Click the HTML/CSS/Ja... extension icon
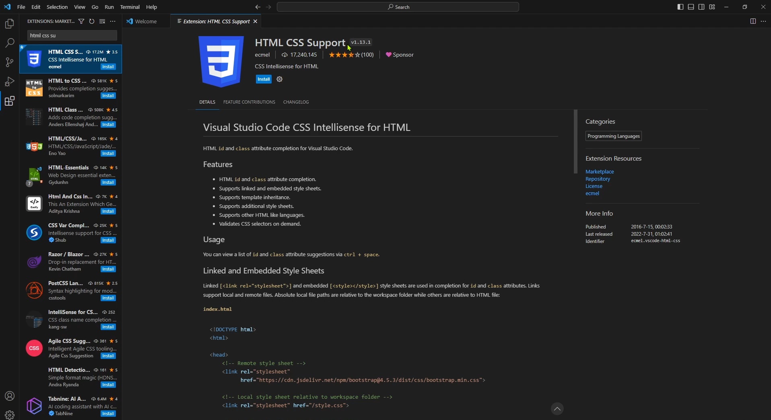Screen dimensions: 771x420 tap(34, 146)
